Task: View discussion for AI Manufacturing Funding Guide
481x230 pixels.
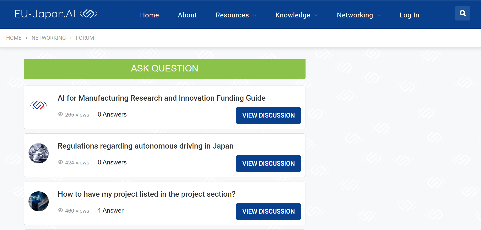Action: 268,116
